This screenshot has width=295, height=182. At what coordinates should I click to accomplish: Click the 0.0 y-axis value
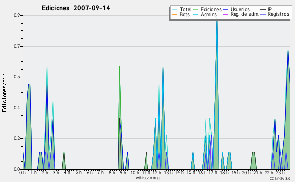point(17,169)
